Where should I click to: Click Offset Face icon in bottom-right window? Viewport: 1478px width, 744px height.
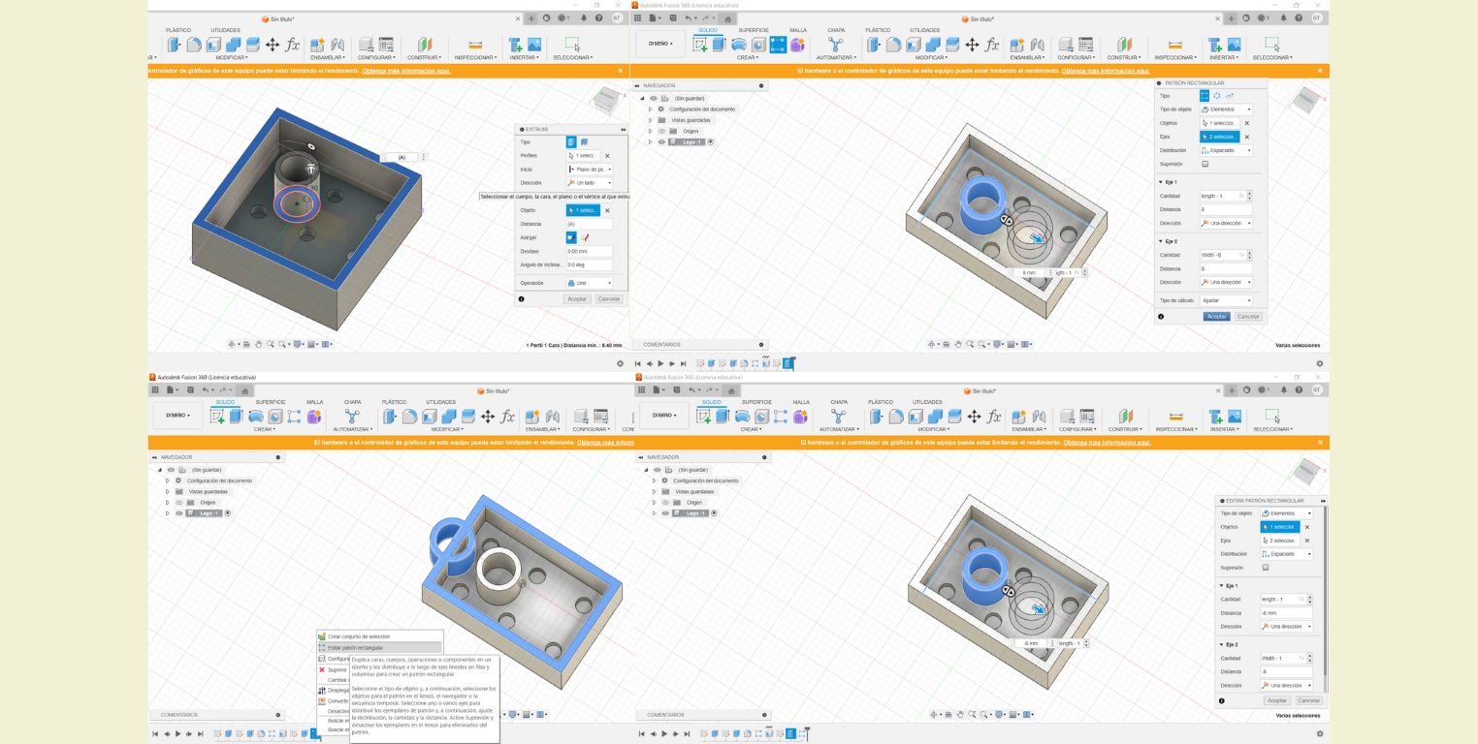tap(954, 417)
